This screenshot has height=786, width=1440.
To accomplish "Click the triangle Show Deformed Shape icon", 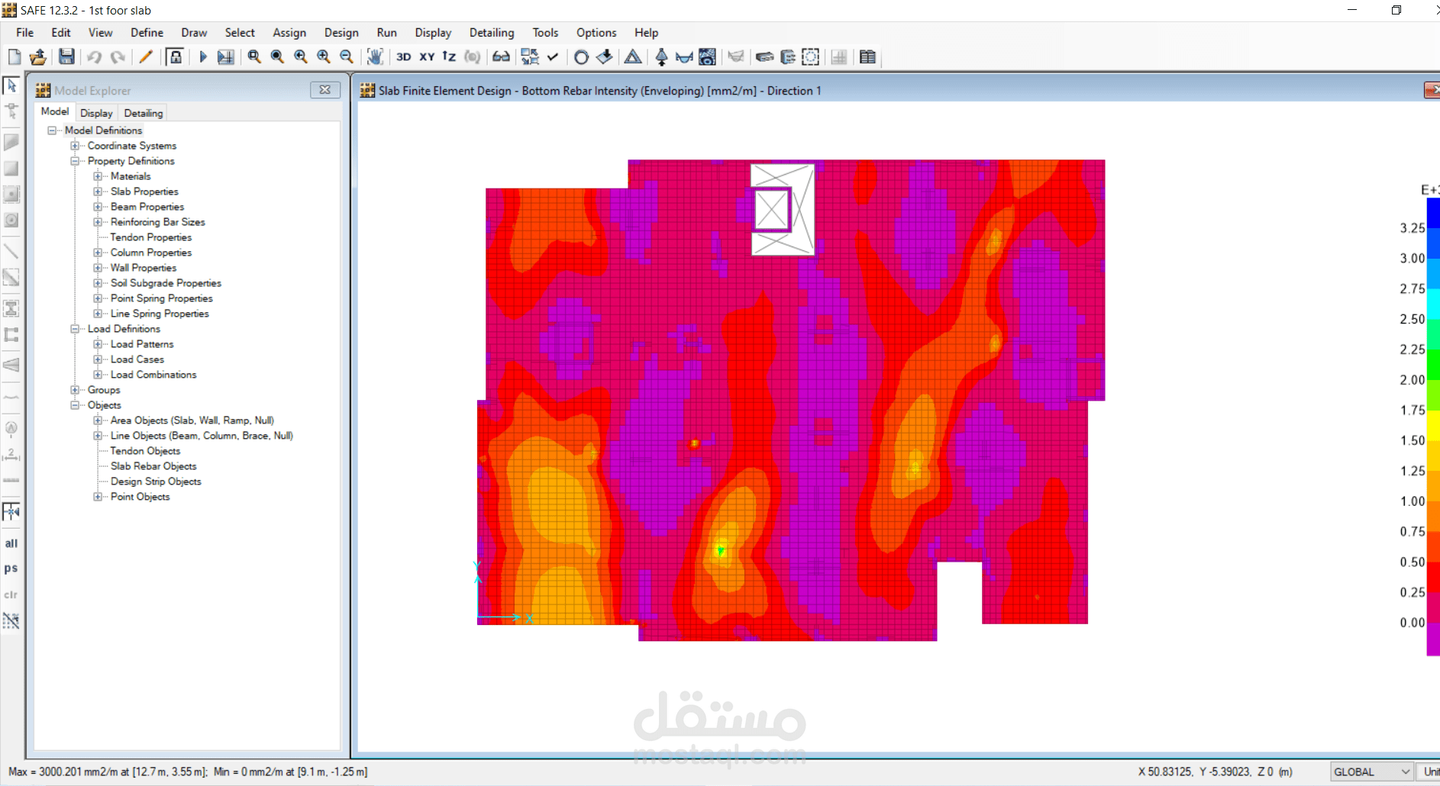I will [633, 57].
